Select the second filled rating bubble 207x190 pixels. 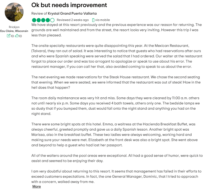[x=39, y=20]
